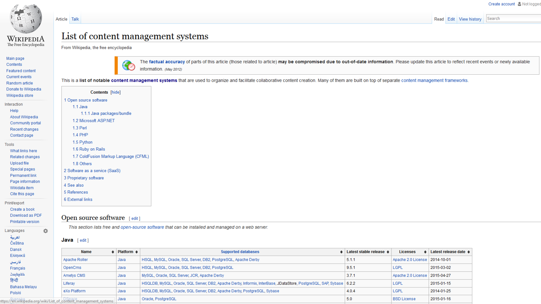Open BSD License link
This screenshot has width=541, height=304.
point(404,299)
